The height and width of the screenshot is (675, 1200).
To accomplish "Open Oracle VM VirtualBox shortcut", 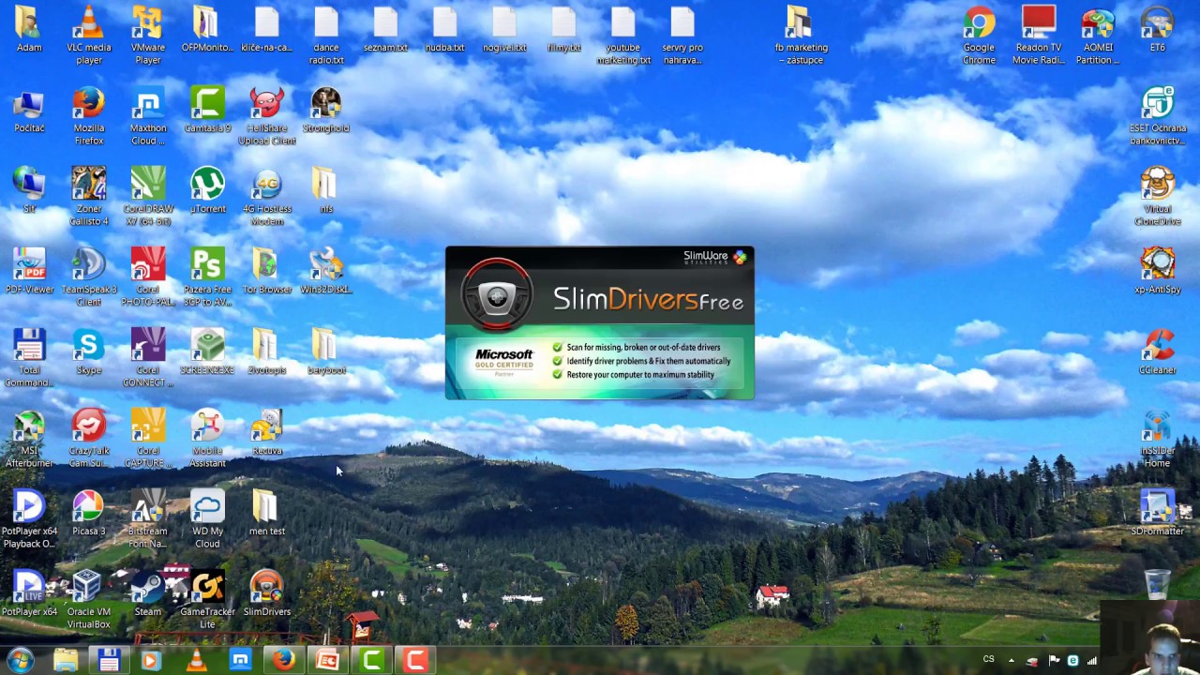I will [89, 600].
